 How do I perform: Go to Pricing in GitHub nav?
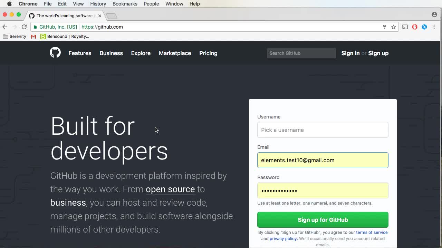tap(208, 53)
